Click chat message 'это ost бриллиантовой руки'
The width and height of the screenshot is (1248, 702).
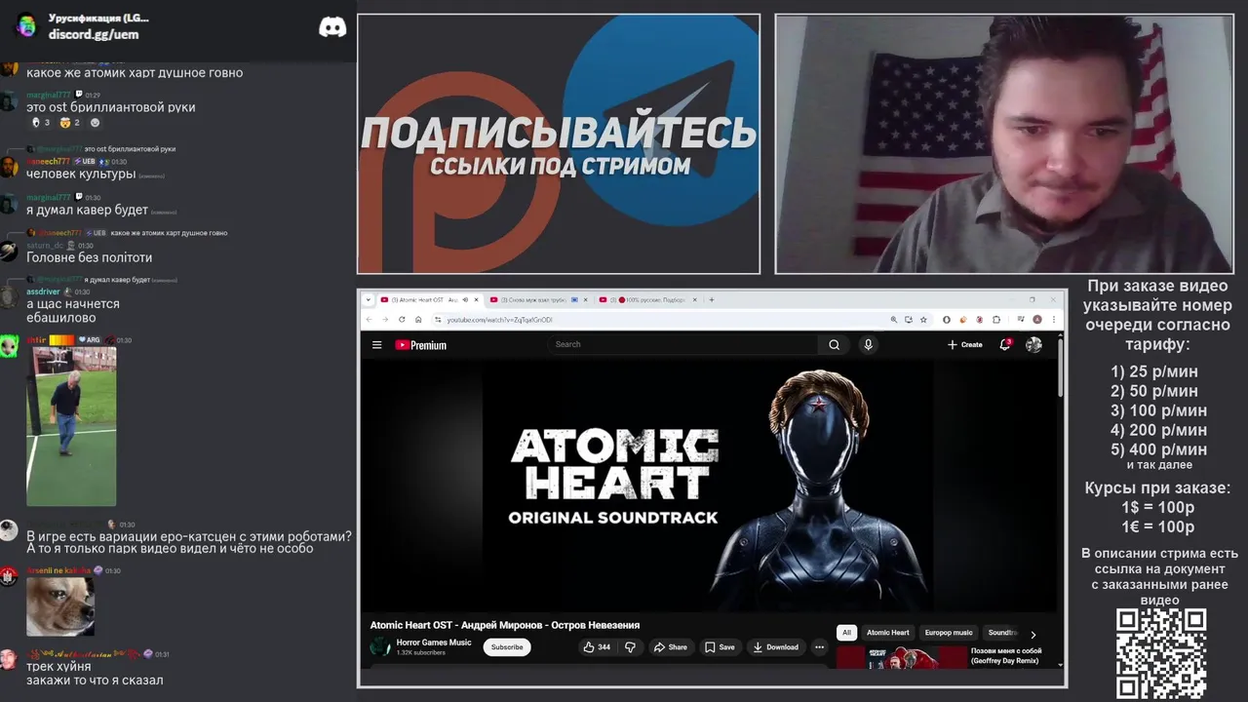110,107
